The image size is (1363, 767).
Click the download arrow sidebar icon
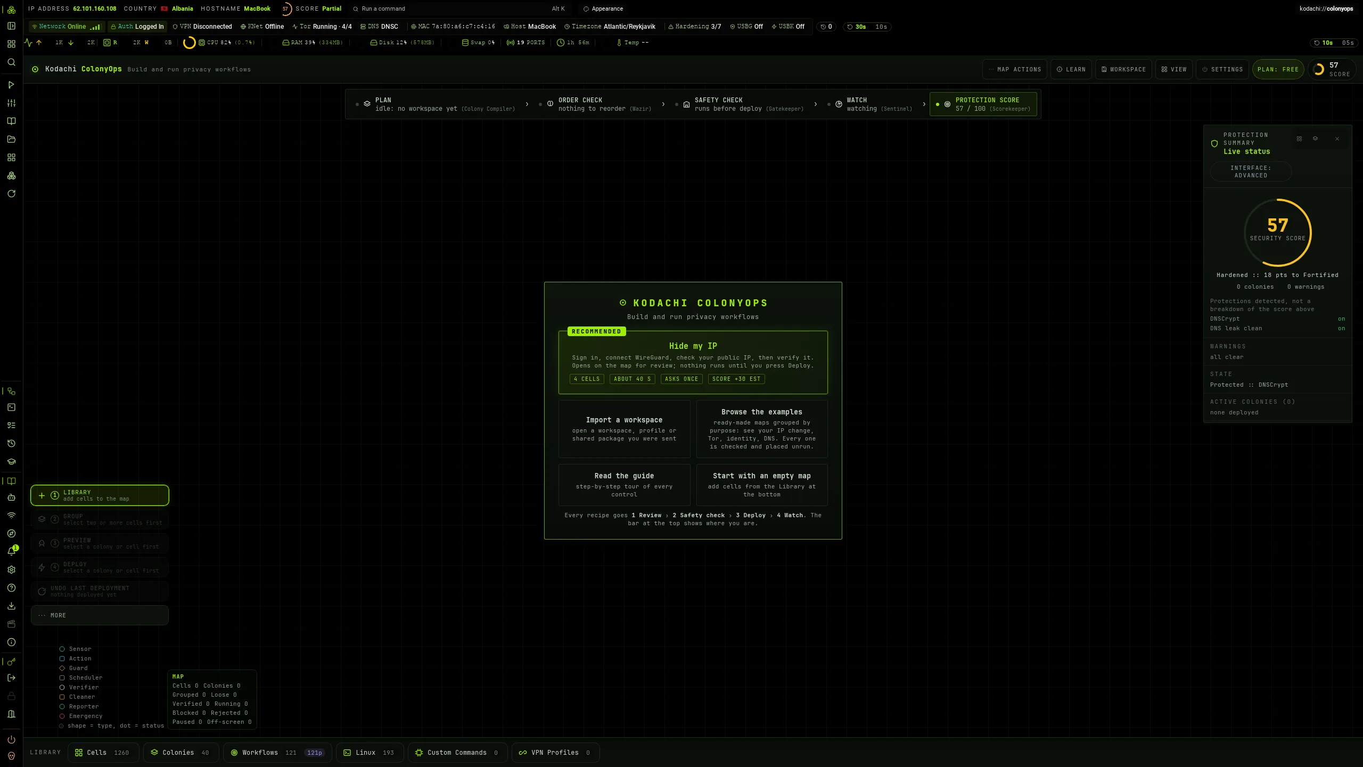tap(11, 606)
